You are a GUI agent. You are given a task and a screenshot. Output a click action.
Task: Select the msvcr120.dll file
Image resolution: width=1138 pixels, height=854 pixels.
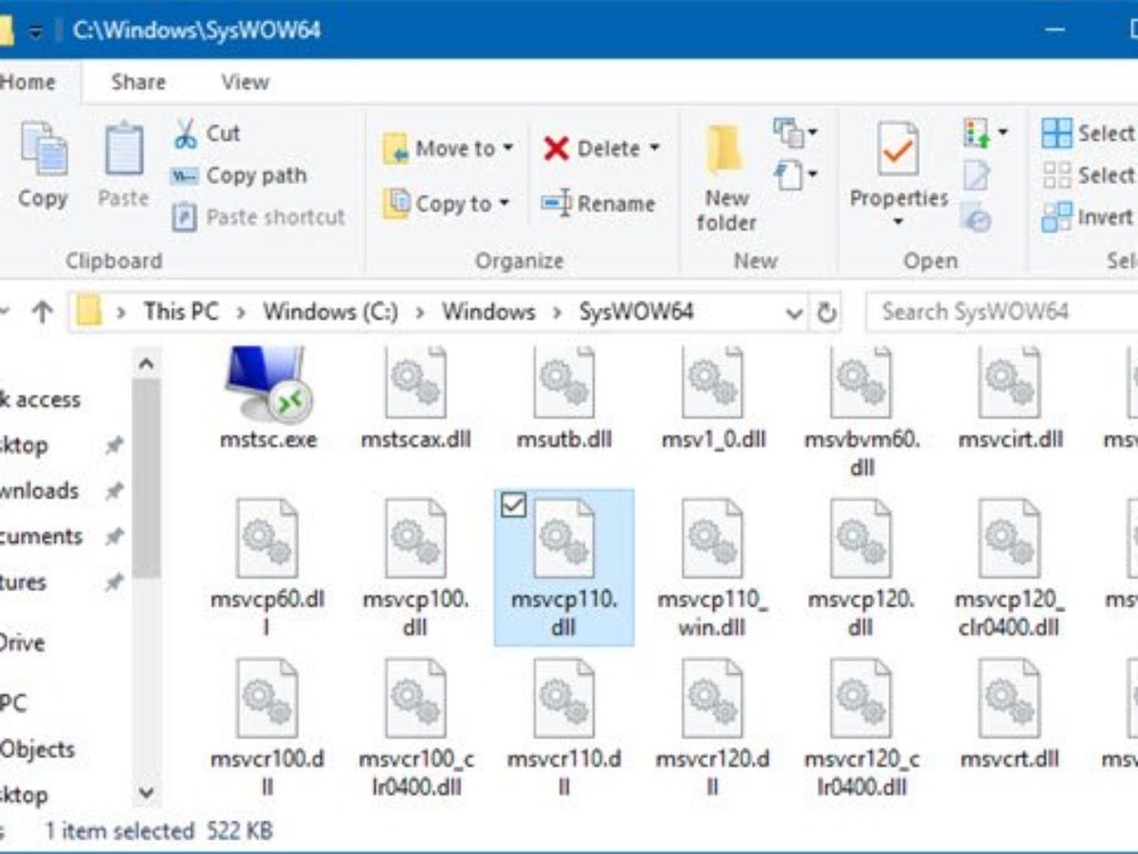click(713, 727)
